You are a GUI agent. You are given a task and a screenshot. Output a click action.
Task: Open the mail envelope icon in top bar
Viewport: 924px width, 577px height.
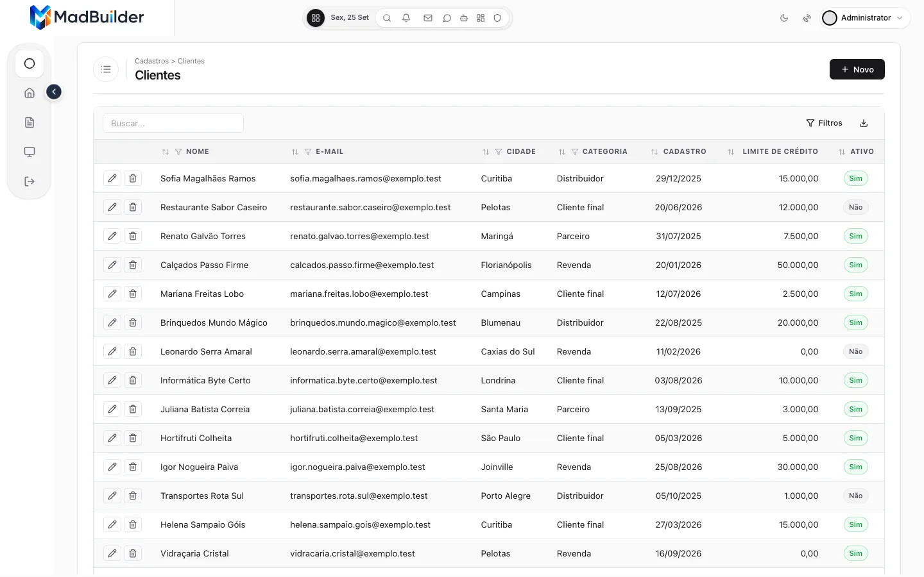[428, 18]
